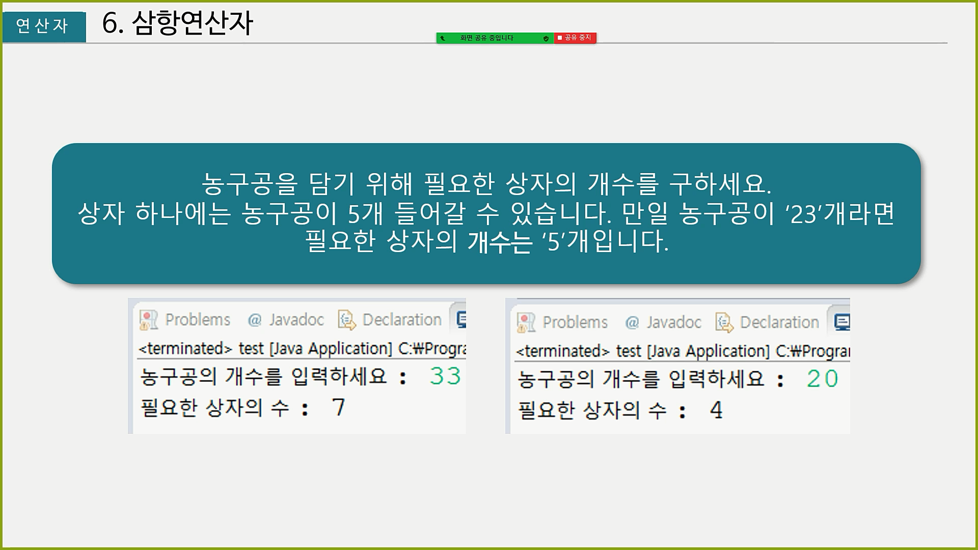Open Javadoc tab in console showing 33
The height and width of the screenshot is (550, 978).
click(x=296, y=320)
